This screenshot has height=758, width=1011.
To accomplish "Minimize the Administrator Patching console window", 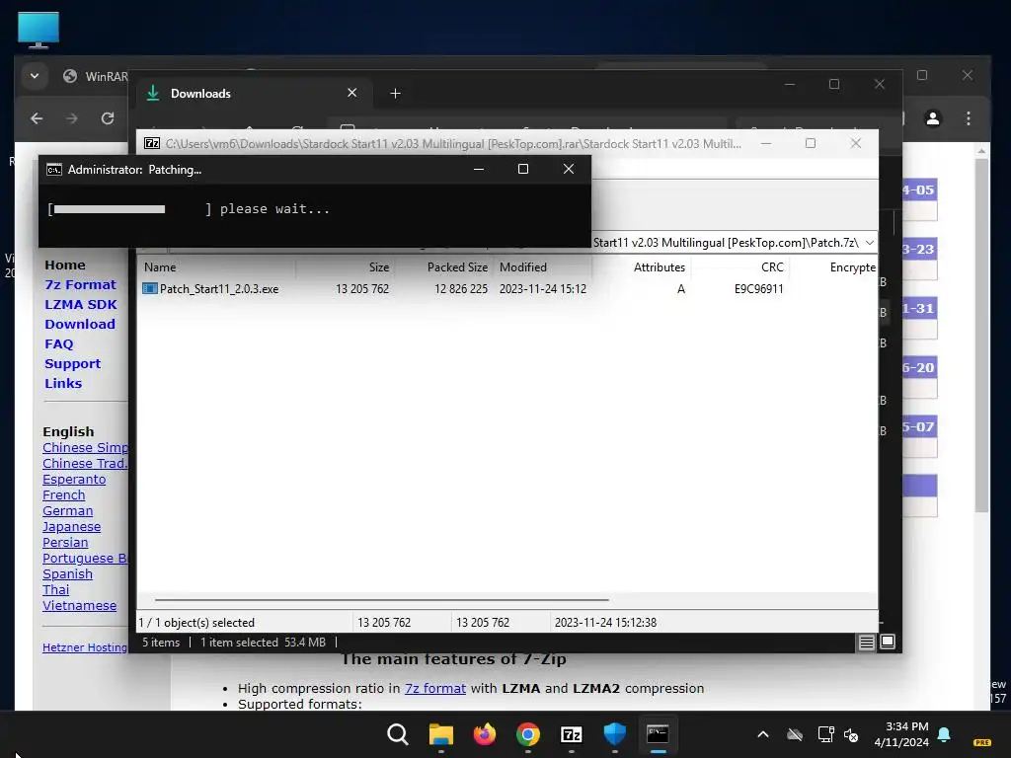I will point(479,169).
